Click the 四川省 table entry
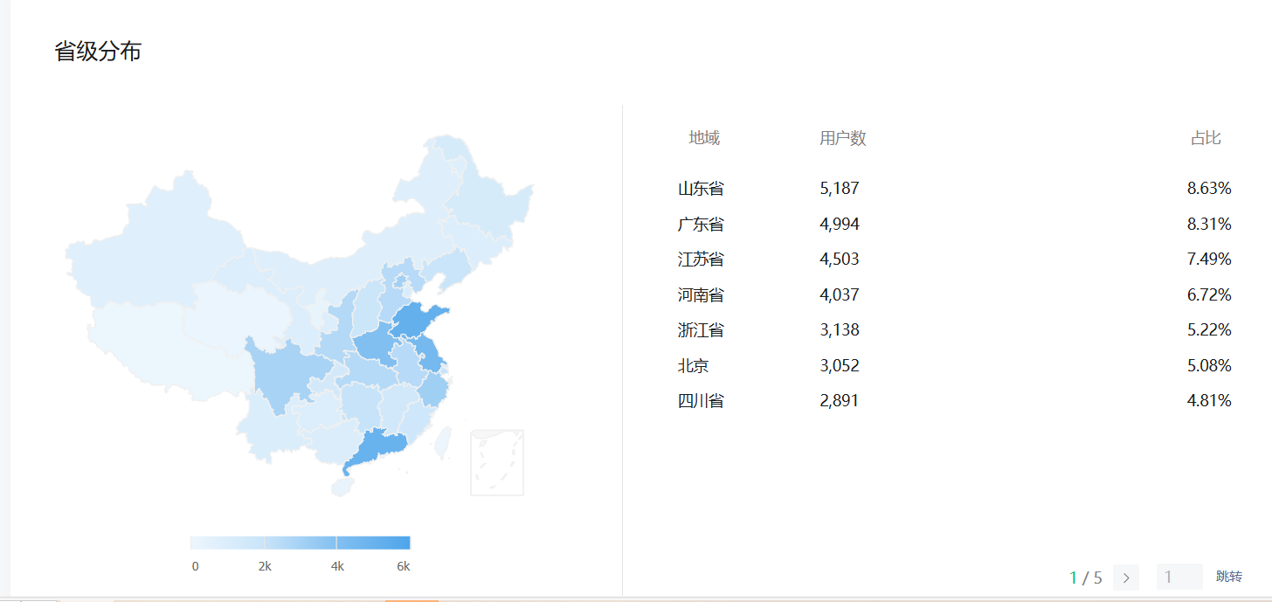This screenshot has width=1272, height=602. click(x=701, y=401)
